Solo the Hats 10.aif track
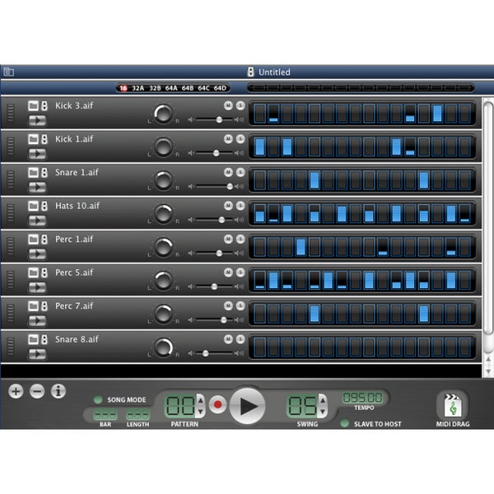The width and height of the screenshot is (494, 494). point(240,205)
